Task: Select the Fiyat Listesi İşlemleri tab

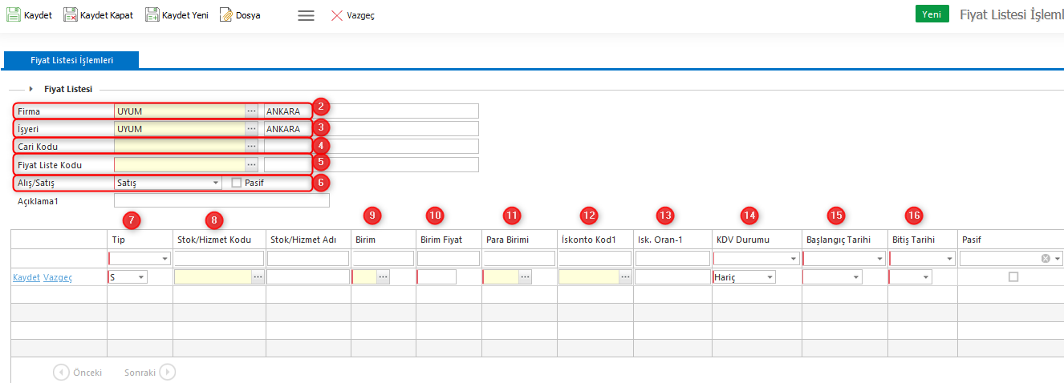Action: 71,60
